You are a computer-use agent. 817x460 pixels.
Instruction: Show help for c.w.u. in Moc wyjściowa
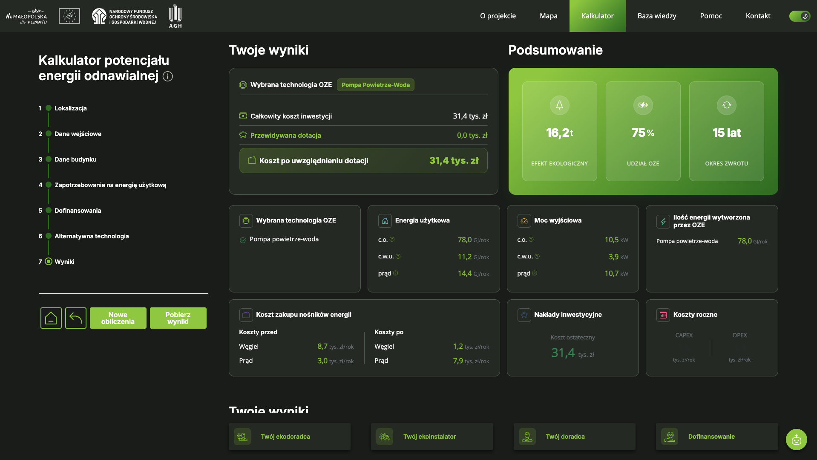[x=537, y=257]
